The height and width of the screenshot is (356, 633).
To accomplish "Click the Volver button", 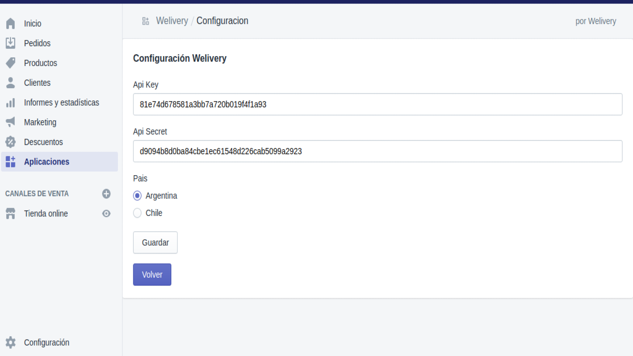I will (x=152, y=275).
